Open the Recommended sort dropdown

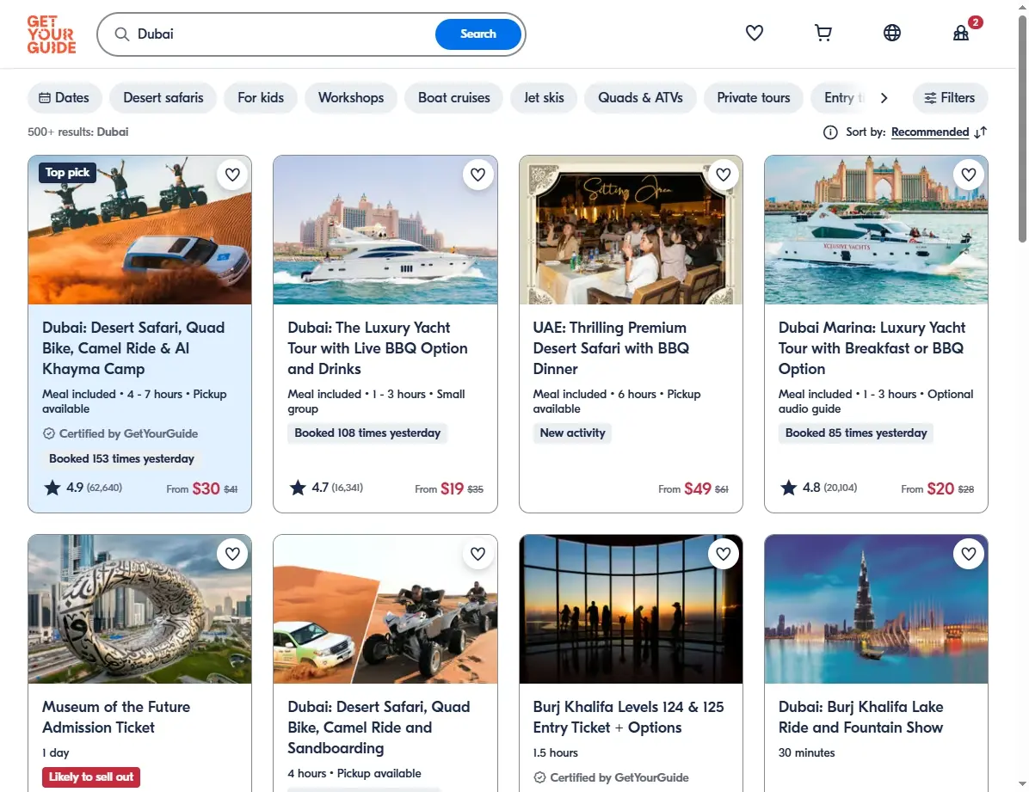click(x=930, y=132)
